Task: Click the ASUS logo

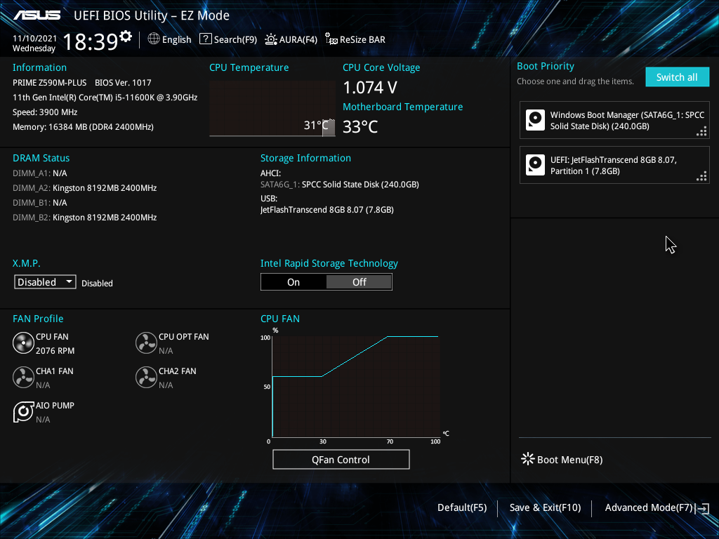Action: tap(37, 15)
